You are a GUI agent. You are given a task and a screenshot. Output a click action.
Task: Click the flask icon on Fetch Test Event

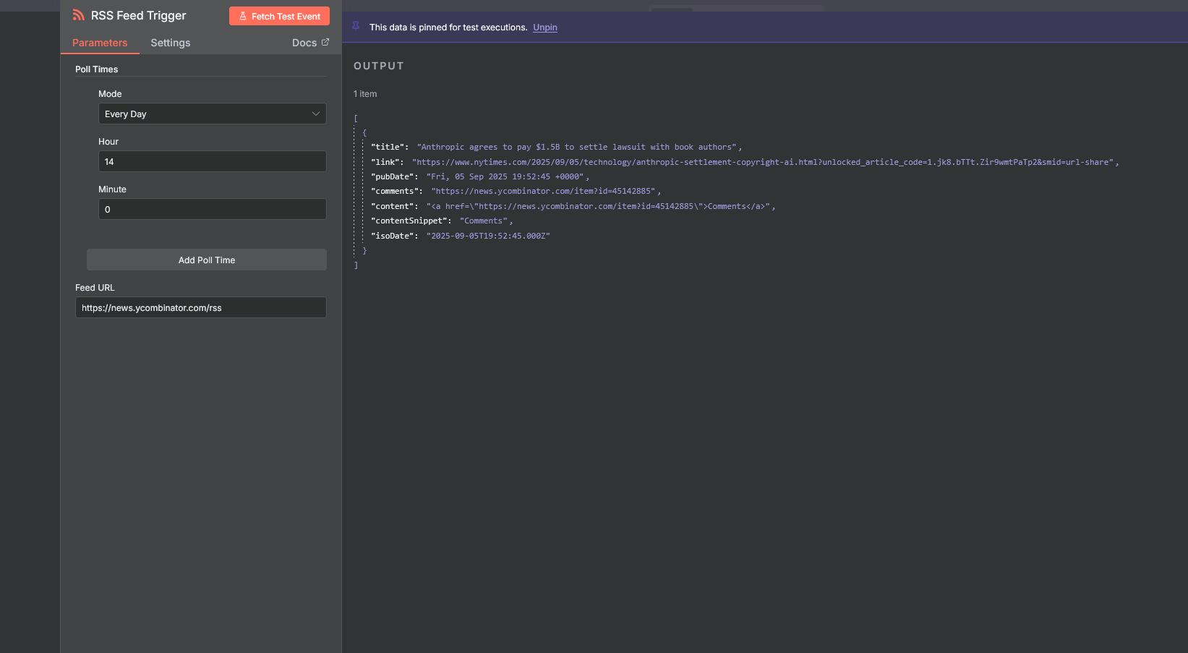tap(243, 16)
